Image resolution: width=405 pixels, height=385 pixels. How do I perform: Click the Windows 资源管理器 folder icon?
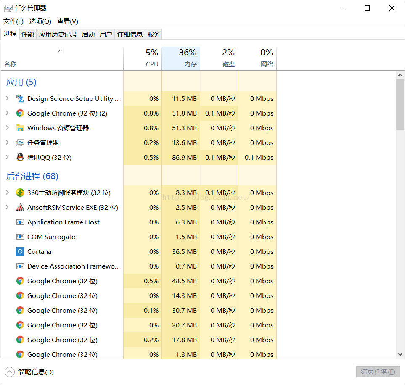pos(20,128)
